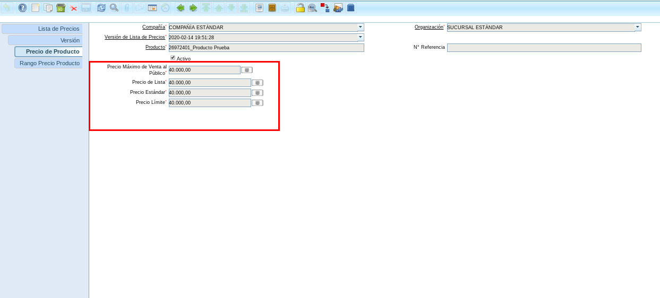The height and width of the screenshot is (298, 660).
Task: Open the Report icon in toolbar
Action: coord(259,8)
